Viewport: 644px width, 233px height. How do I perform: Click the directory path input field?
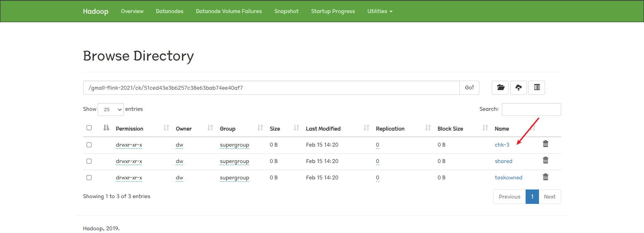pyautogui.click(x=271, y=88)
